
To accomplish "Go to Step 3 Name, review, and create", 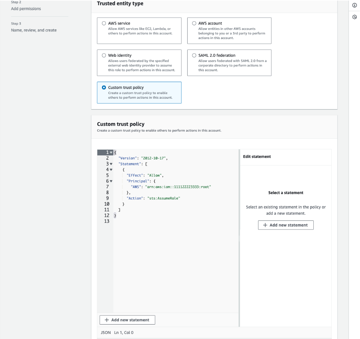I will tap(34, 30).
